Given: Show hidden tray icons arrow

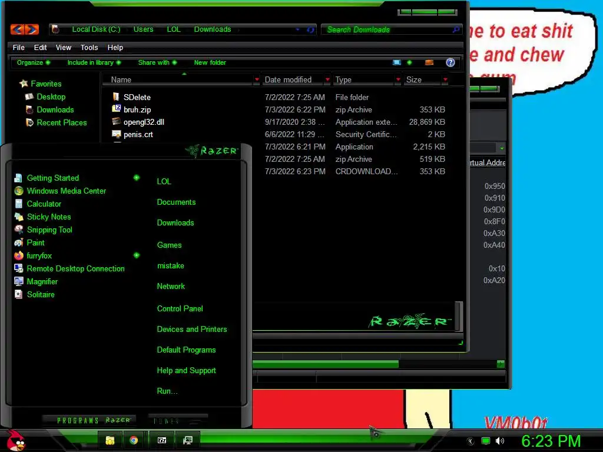Looking at the screenshot, I should pyautogui.click(x=471, y=441).
